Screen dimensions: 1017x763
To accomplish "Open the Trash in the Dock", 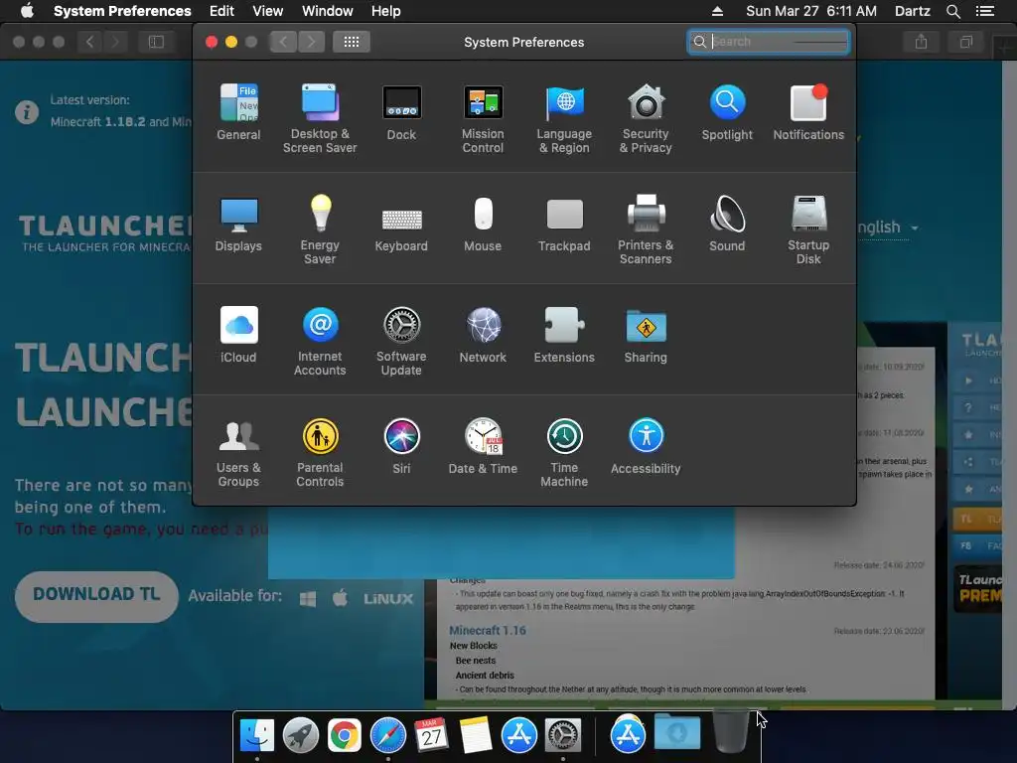I will click(730, 731).
